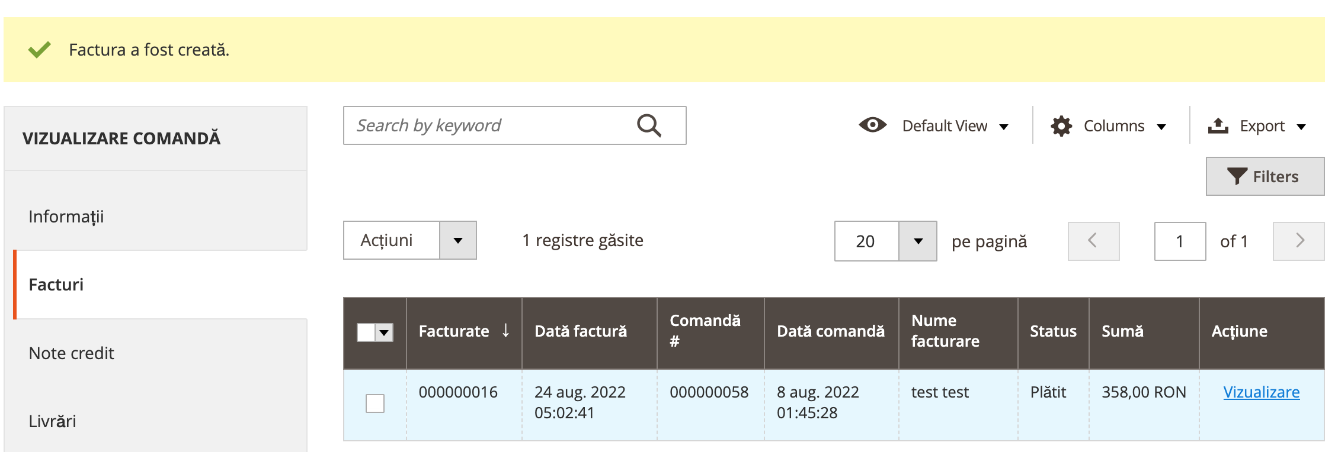Click the funnel icon on Filters

(x=1237, y=176)
